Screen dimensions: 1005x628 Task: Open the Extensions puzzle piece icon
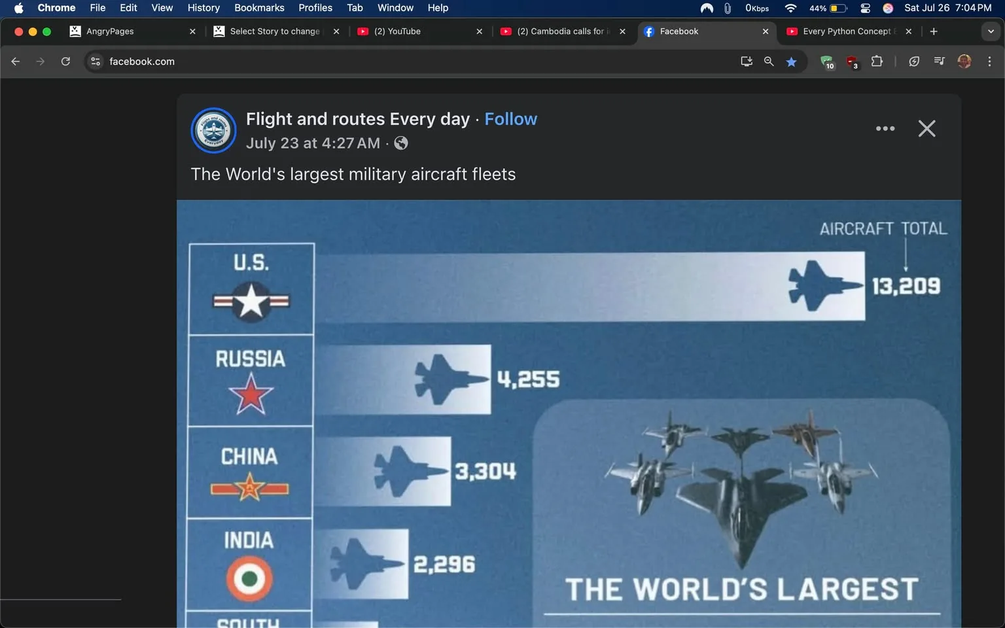(x=877, y=61)
